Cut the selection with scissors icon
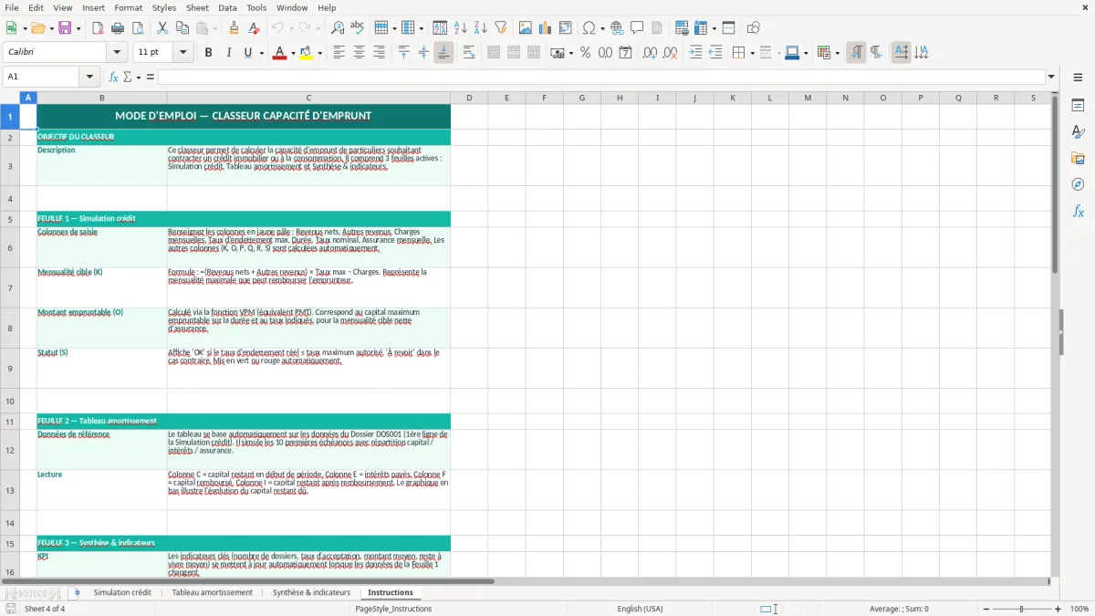Viewport: 1095px width, 616px height. coord(162,28)
